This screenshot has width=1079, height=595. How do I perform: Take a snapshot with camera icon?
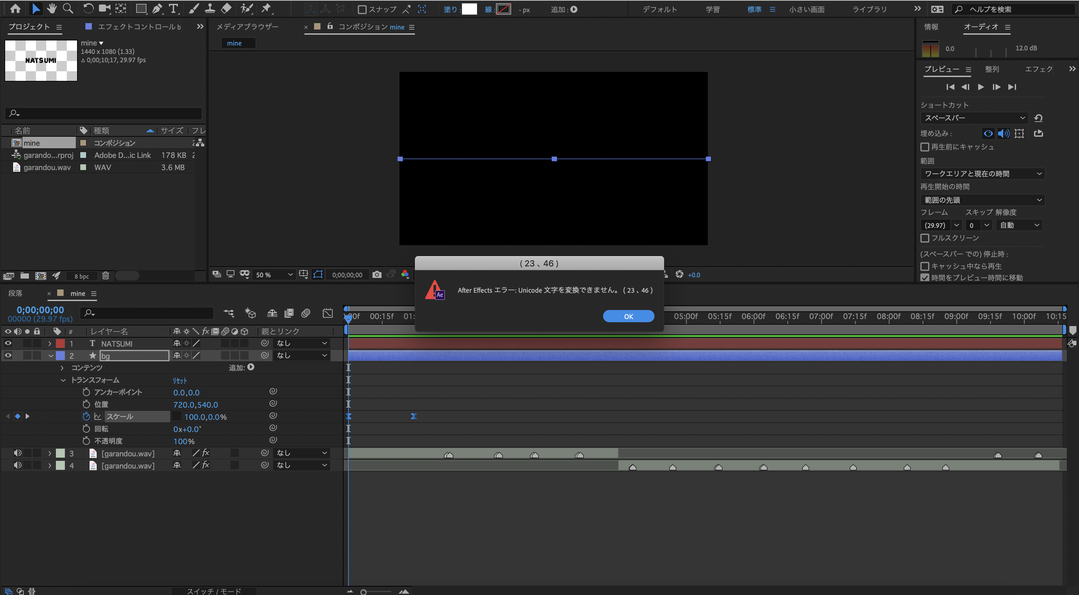(377, 275)
